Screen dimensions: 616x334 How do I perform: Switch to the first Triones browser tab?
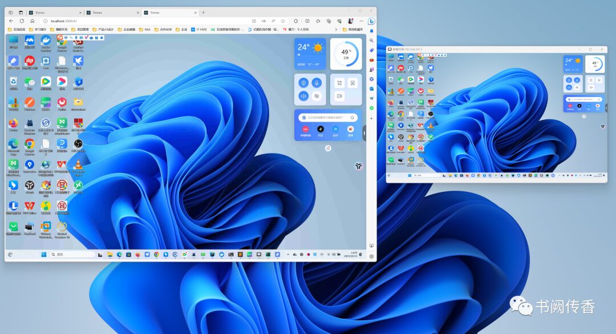[x=55, y=13]
